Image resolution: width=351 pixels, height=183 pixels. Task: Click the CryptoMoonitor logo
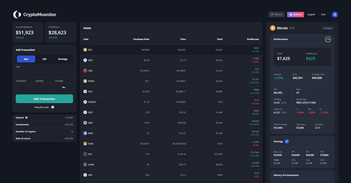click(x=35, y=14)
